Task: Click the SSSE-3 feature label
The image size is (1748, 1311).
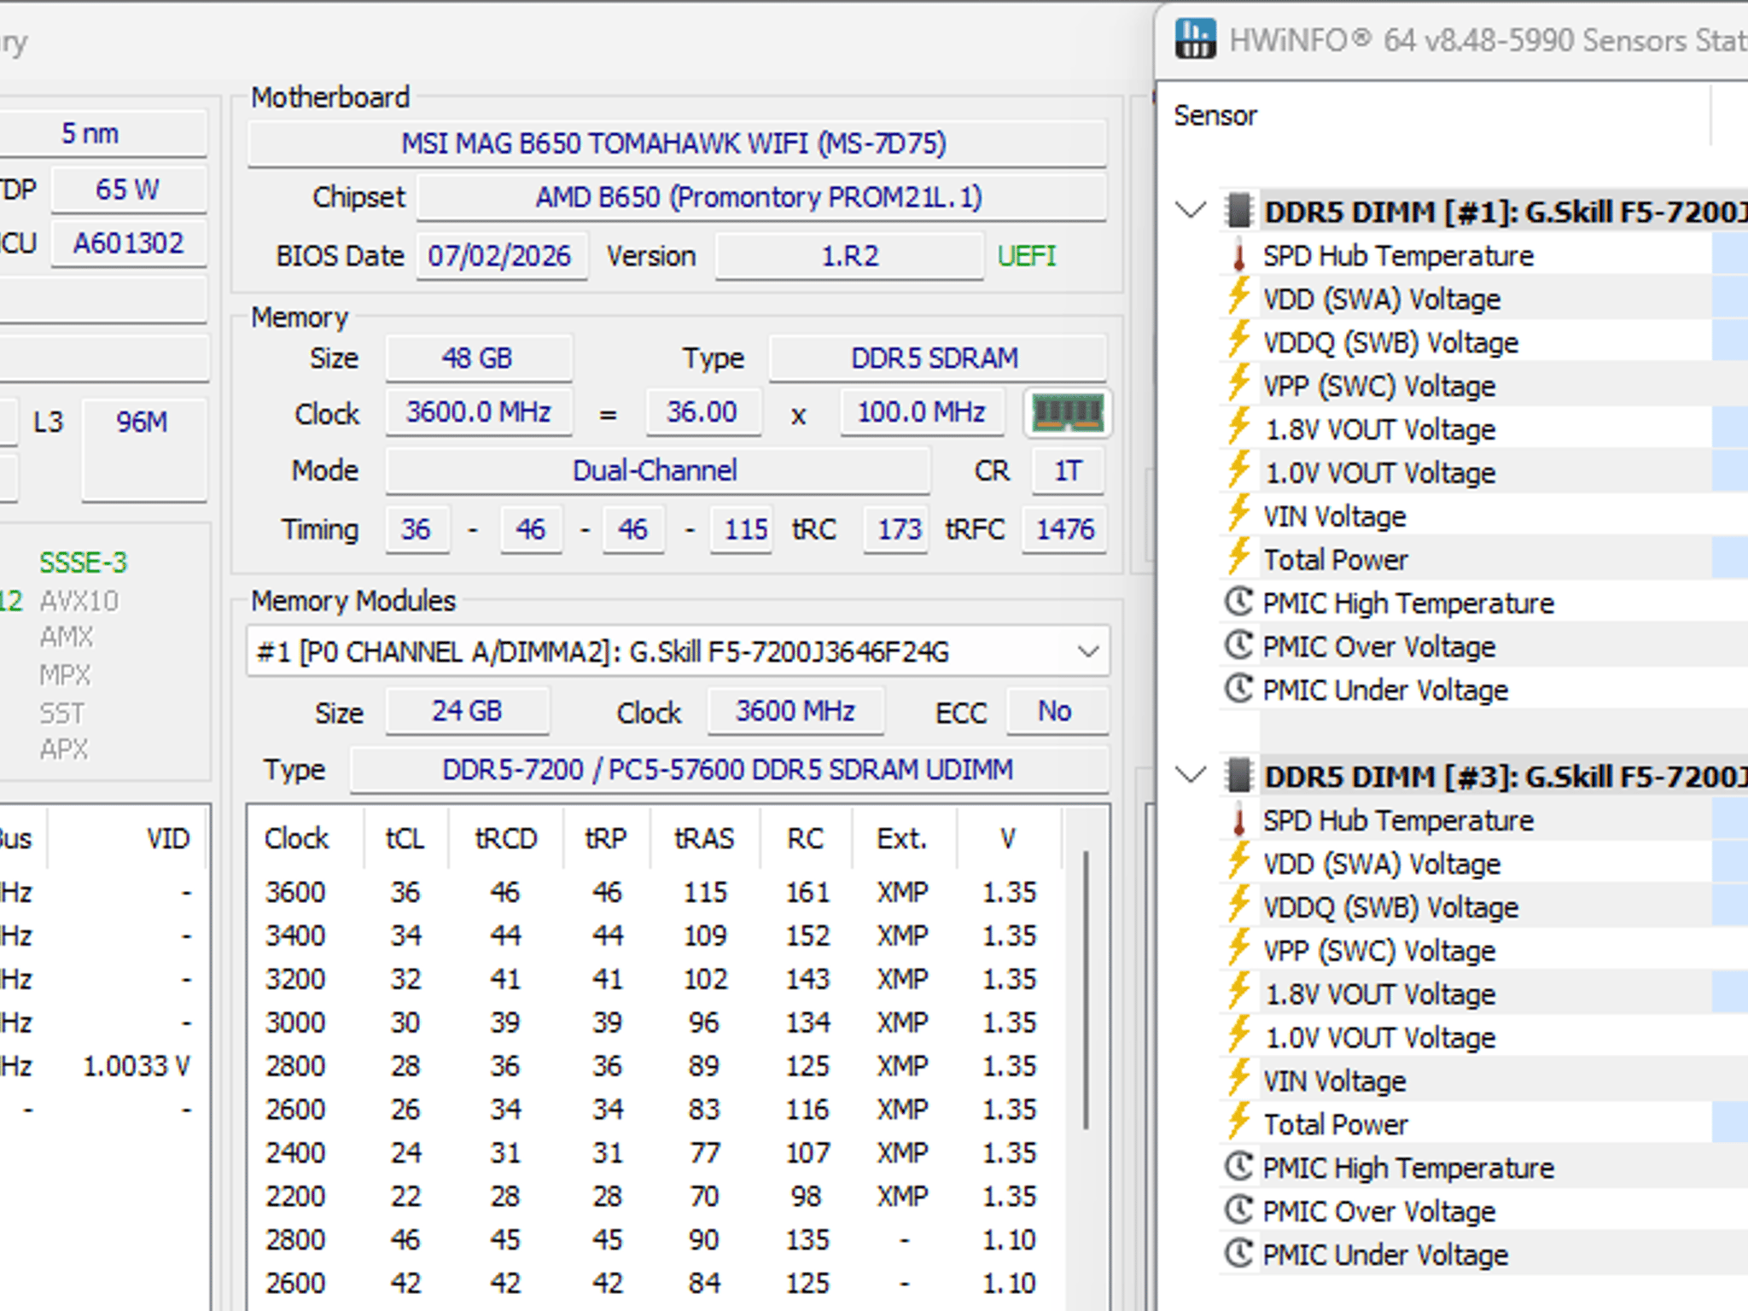Action: coord(83,562)
